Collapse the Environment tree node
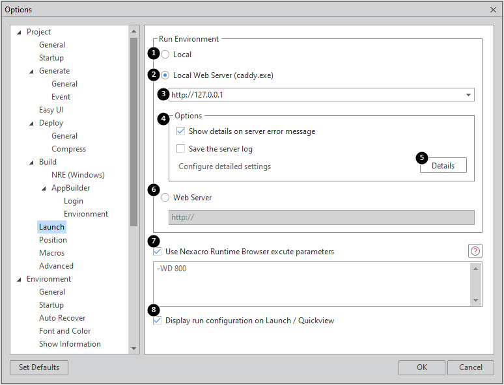The image size is (504, 385). click(x=19, y=279)
